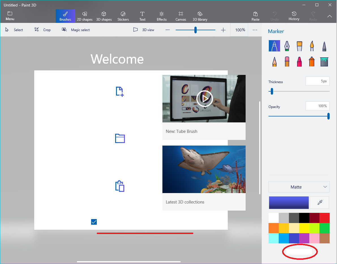
Task: Click the open folder icon
Action: [120, 138]
